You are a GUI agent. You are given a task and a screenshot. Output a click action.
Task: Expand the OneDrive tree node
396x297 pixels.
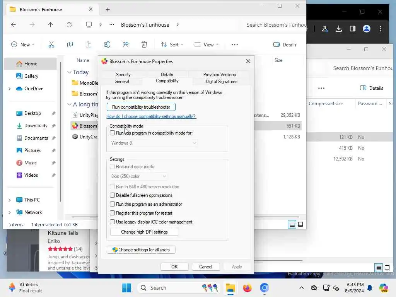pos(10,89)
